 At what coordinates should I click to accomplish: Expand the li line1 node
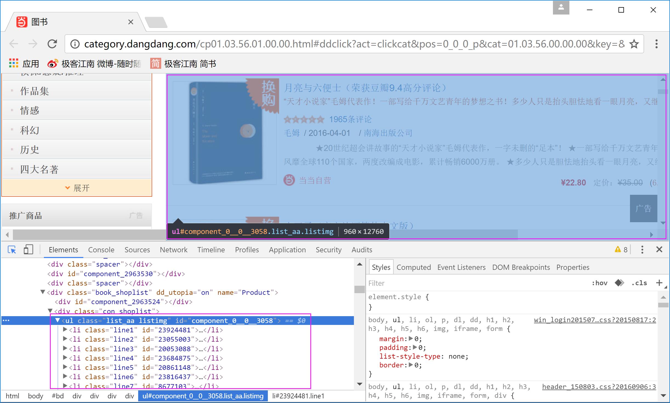[x=65, y=330]
